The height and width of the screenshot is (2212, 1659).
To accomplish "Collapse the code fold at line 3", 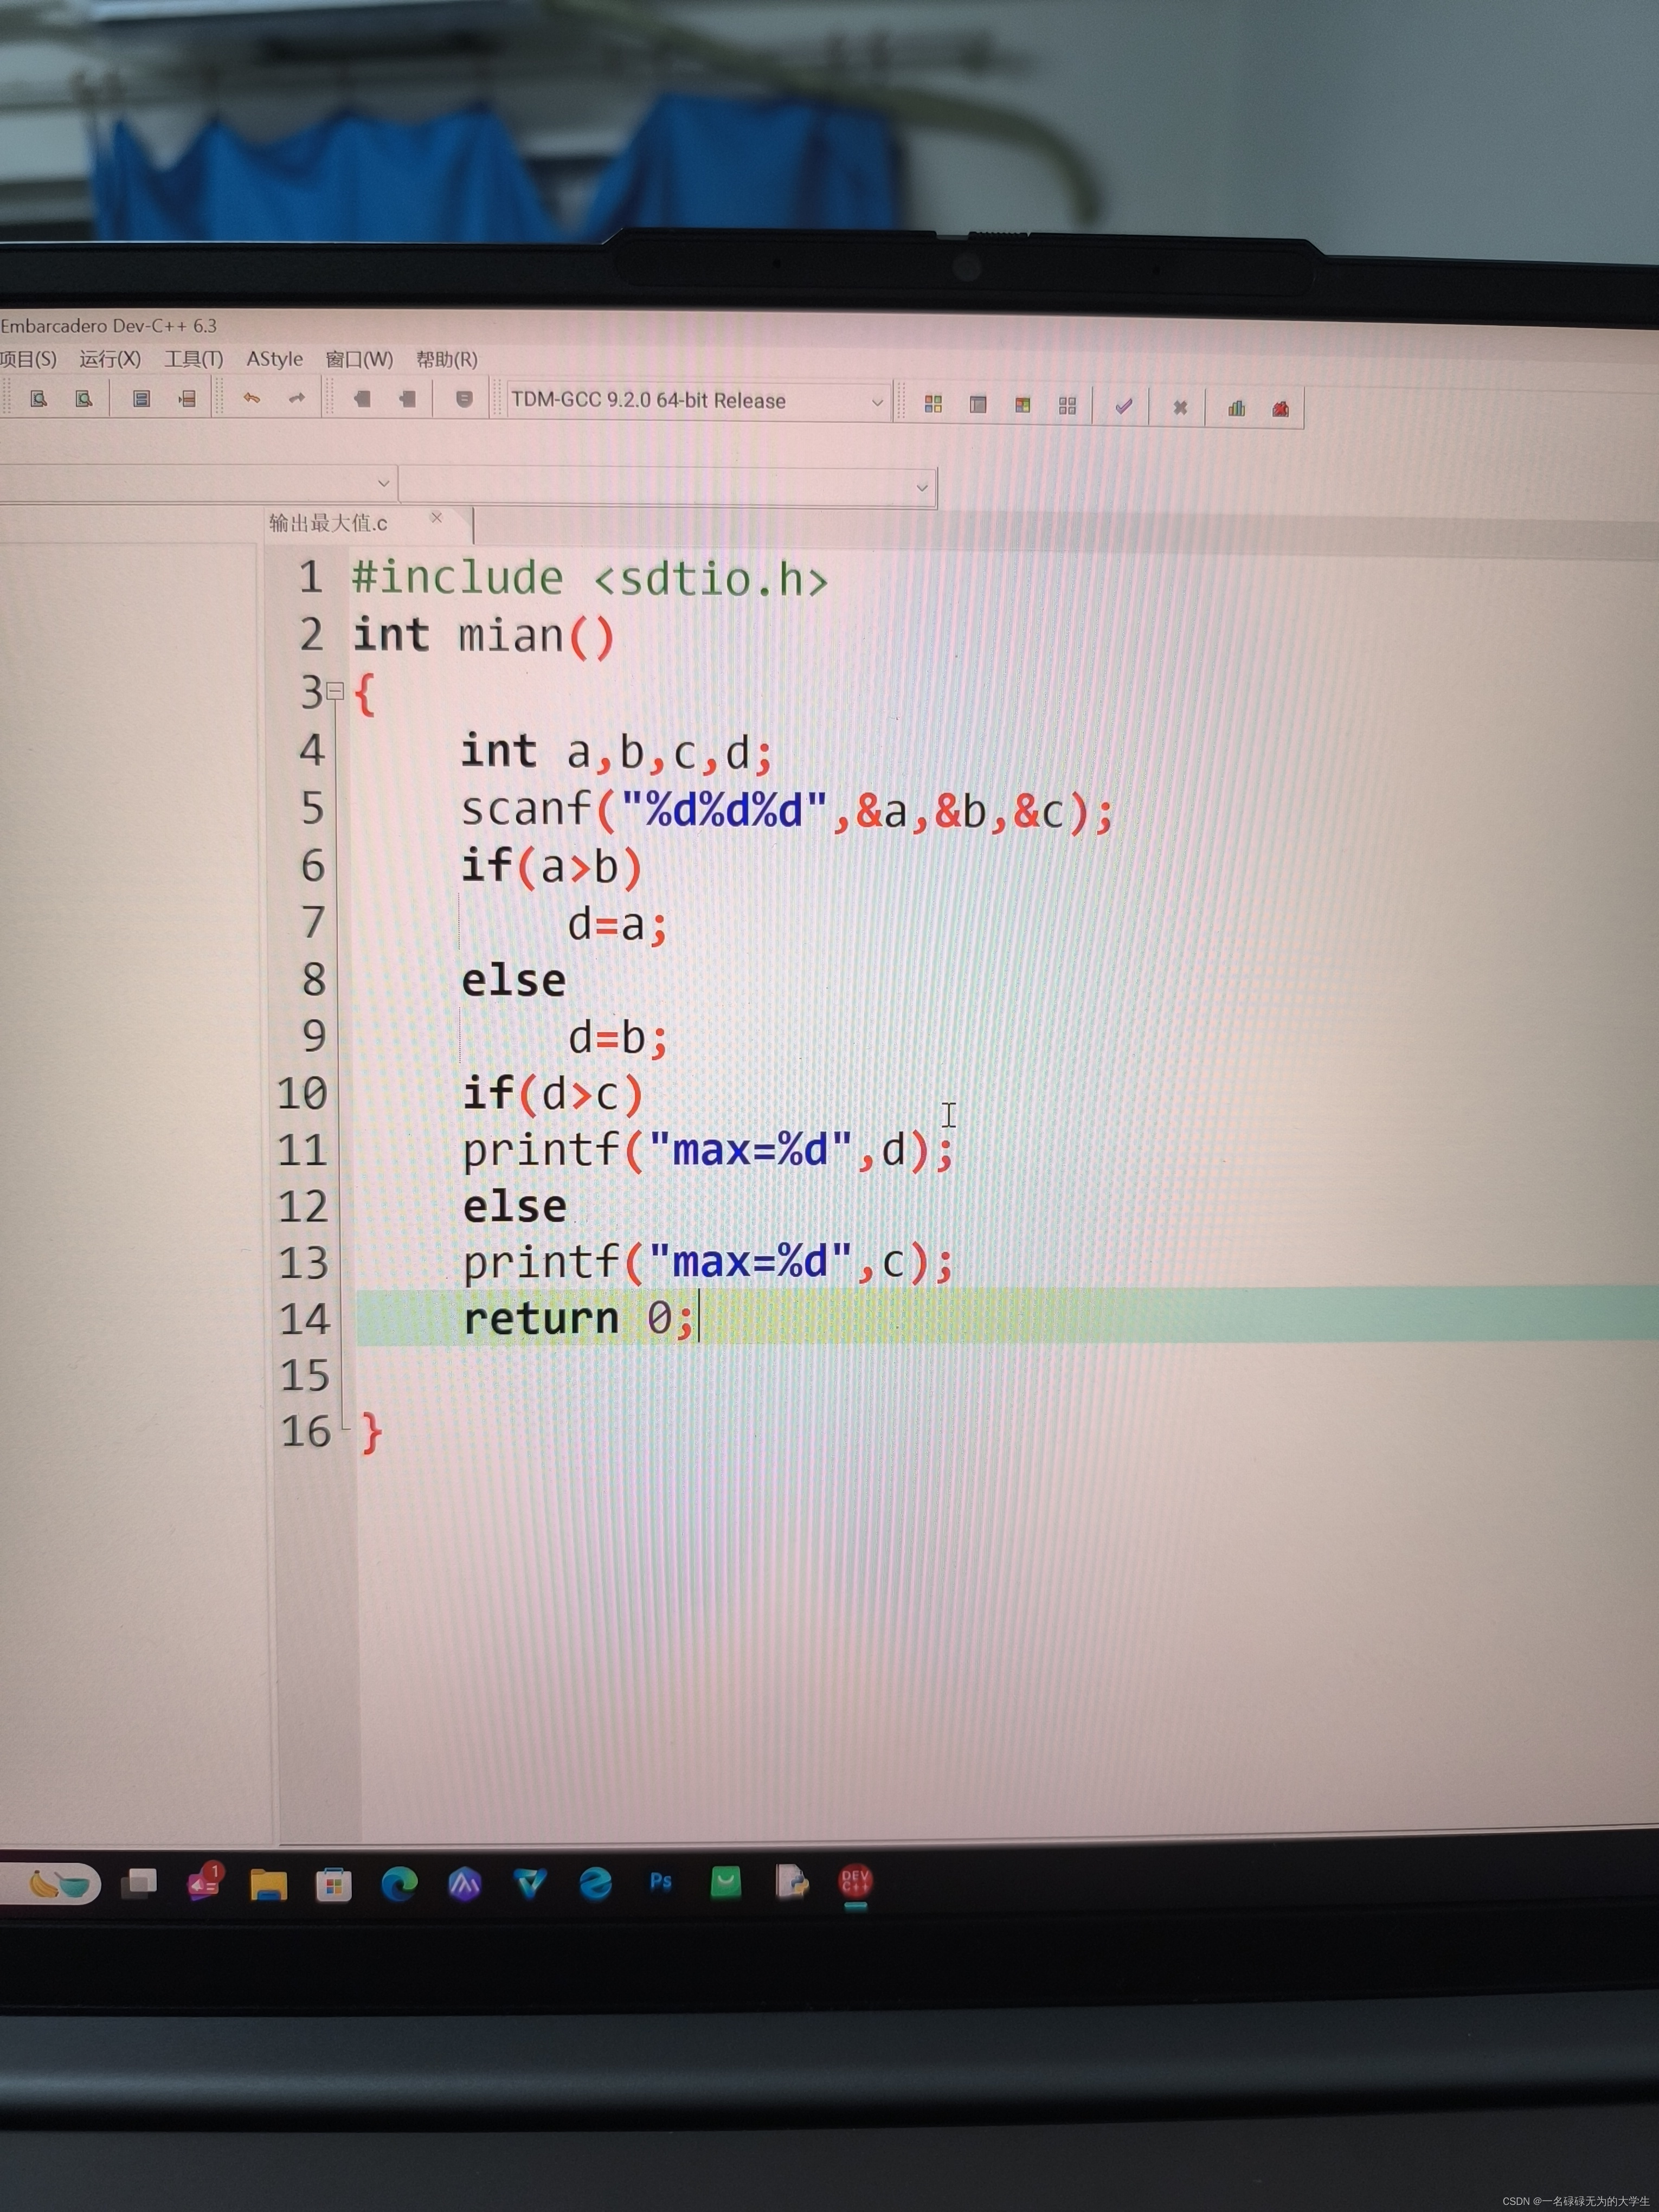I will [336, 690].
